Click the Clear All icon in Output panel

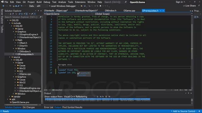pos(106,97)
